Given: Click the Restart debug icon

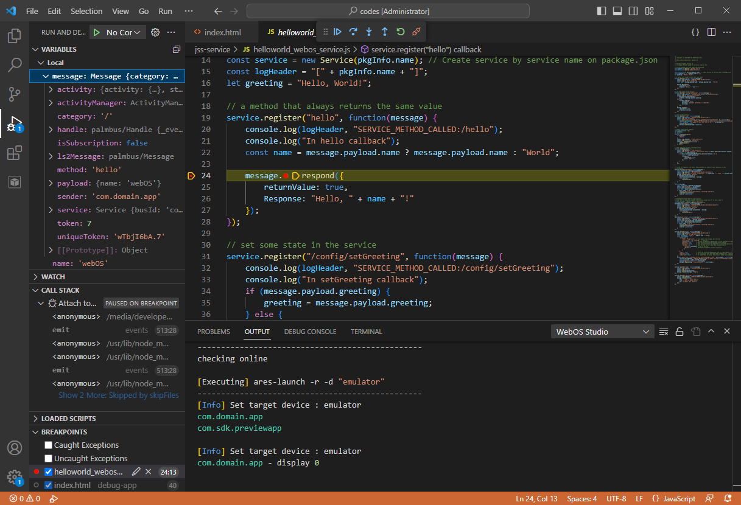Looking at the screenshot, I should [x=400, y=32].
